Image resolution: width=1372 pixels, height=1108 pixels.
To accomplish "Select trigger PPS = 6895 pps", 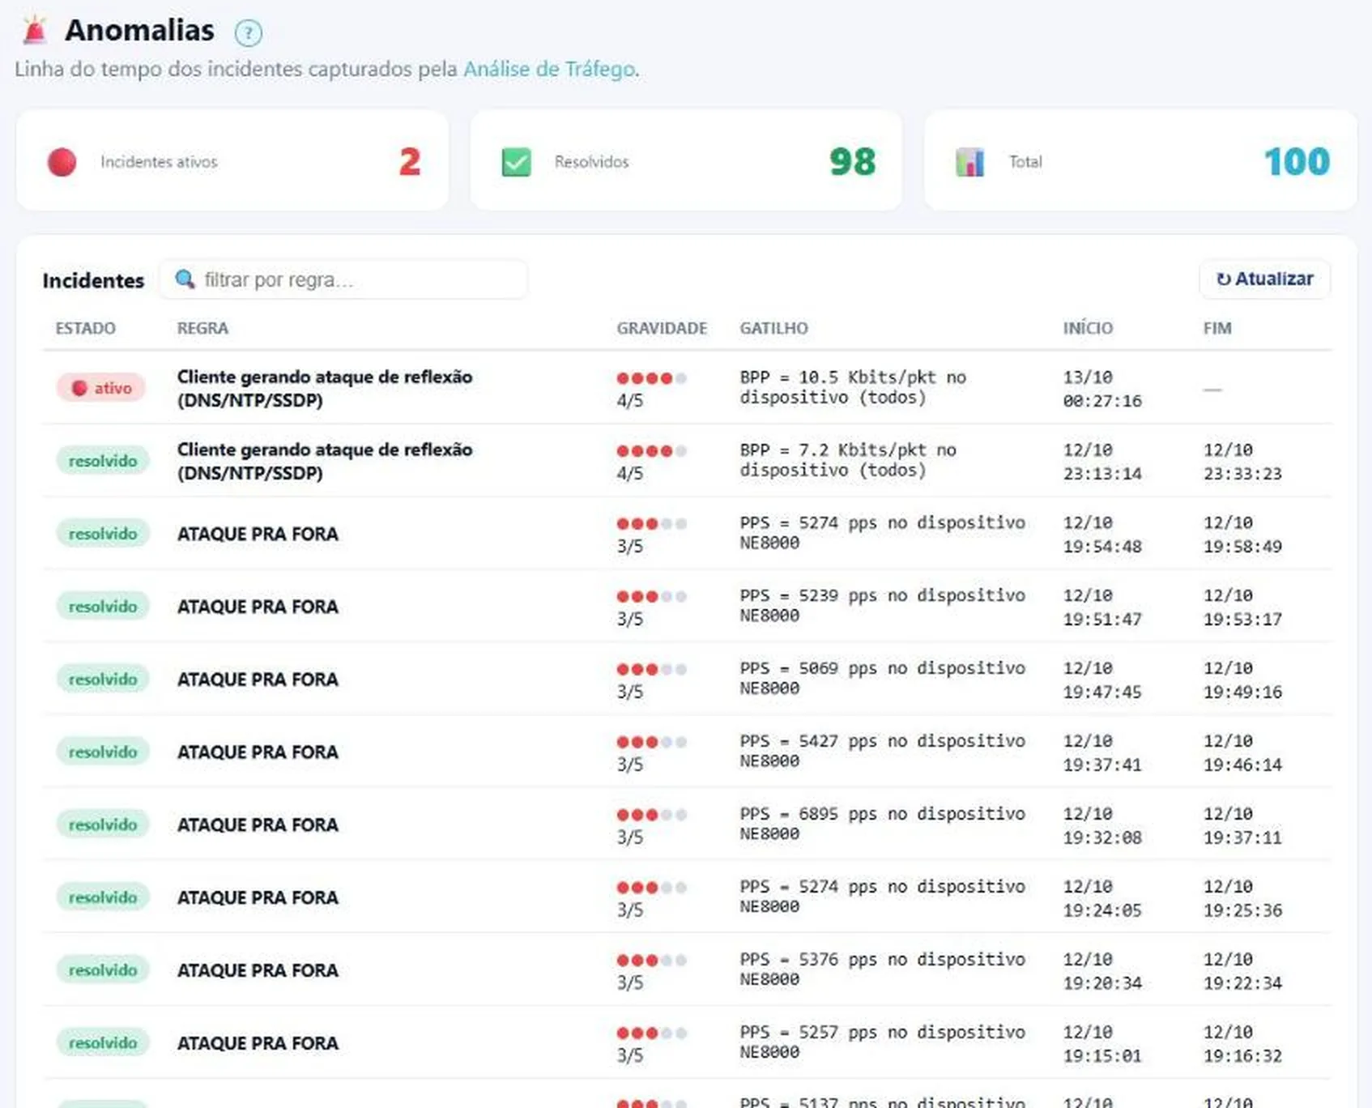I will (882, 824).
